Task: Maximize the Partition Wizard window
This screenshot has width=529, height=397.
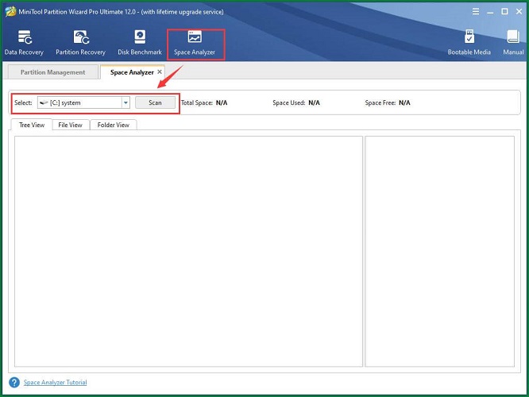Action: 504,11
